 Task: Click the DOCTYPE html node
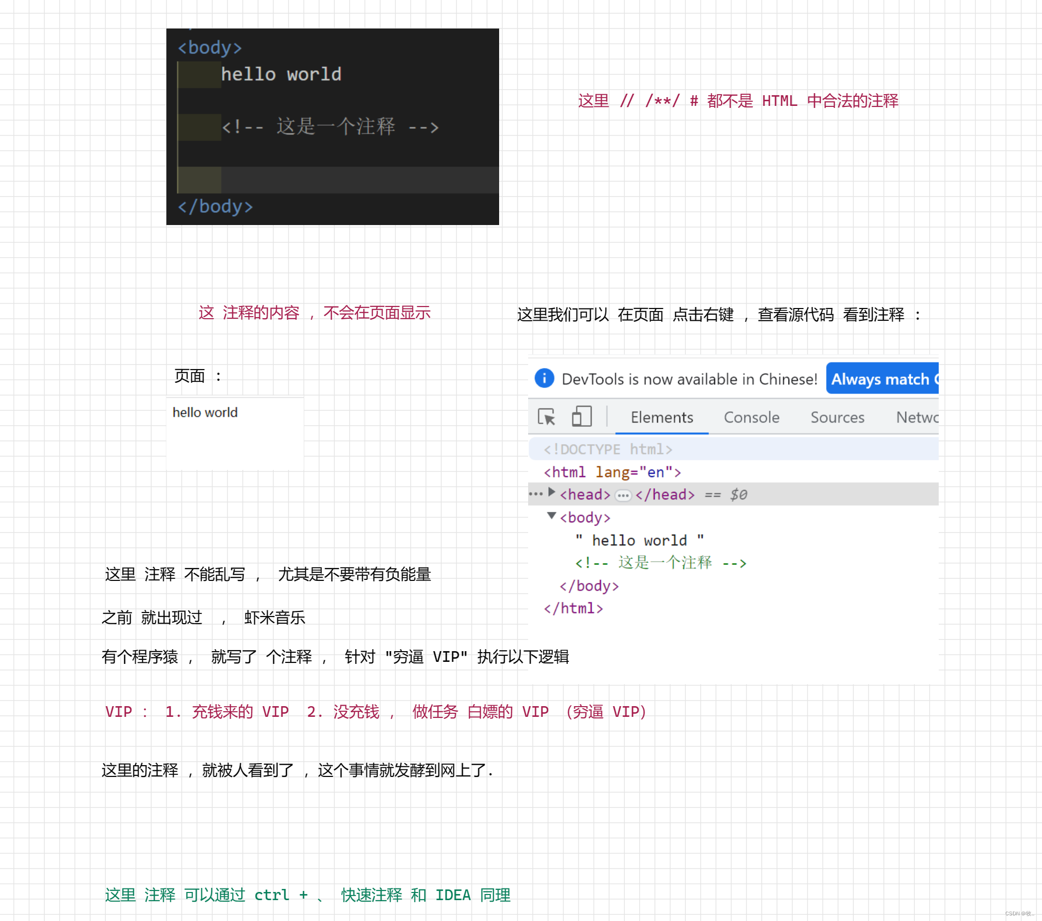point(607,448)
